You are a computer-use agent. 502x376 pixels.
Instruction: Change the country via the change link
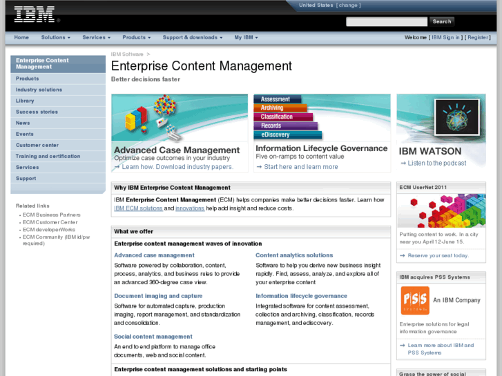[x=348, y=5]
